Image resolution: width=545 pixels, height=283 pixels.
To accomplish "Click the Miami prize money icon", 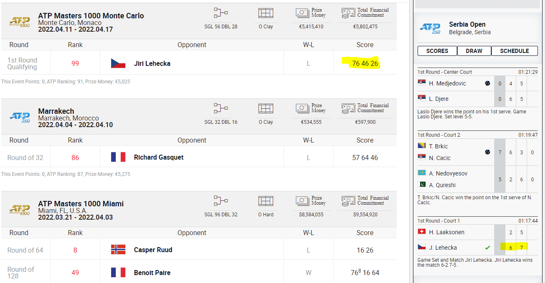I will [303, 201].
